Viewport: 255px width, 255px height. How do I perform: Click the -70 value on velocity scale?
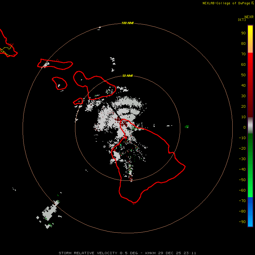[242, 201]
